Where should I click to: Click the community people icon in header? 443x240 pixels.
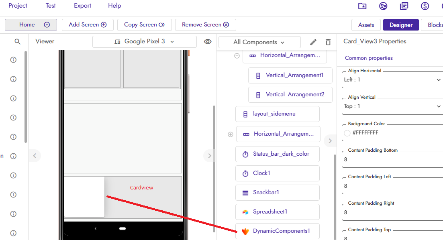click(x=383, y=6)
